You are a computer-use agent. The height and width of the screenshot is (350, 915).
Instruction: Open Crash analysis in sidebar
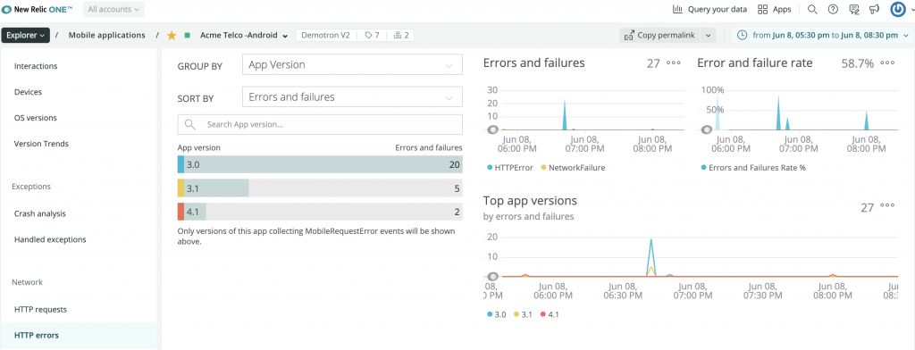click(x=39, y=213)
